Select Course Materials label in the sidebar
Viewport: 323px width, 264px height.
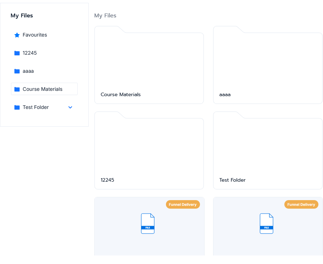tap(43, 89)
